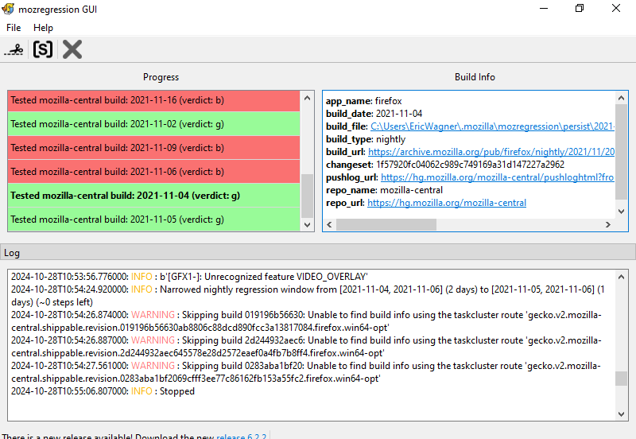This screenshot has height=439, width=636.
Task: Click the Progress column heading
Action: tap(161, 77)
